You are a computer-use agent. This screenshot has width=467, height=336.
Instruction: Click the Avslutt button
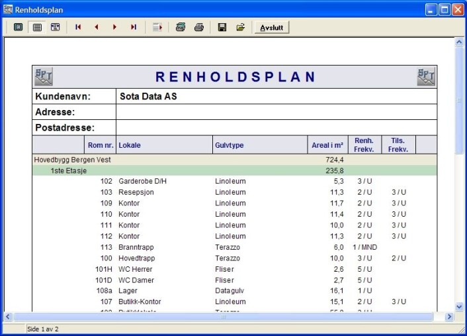pyautogui.click(x=272, y=27)
